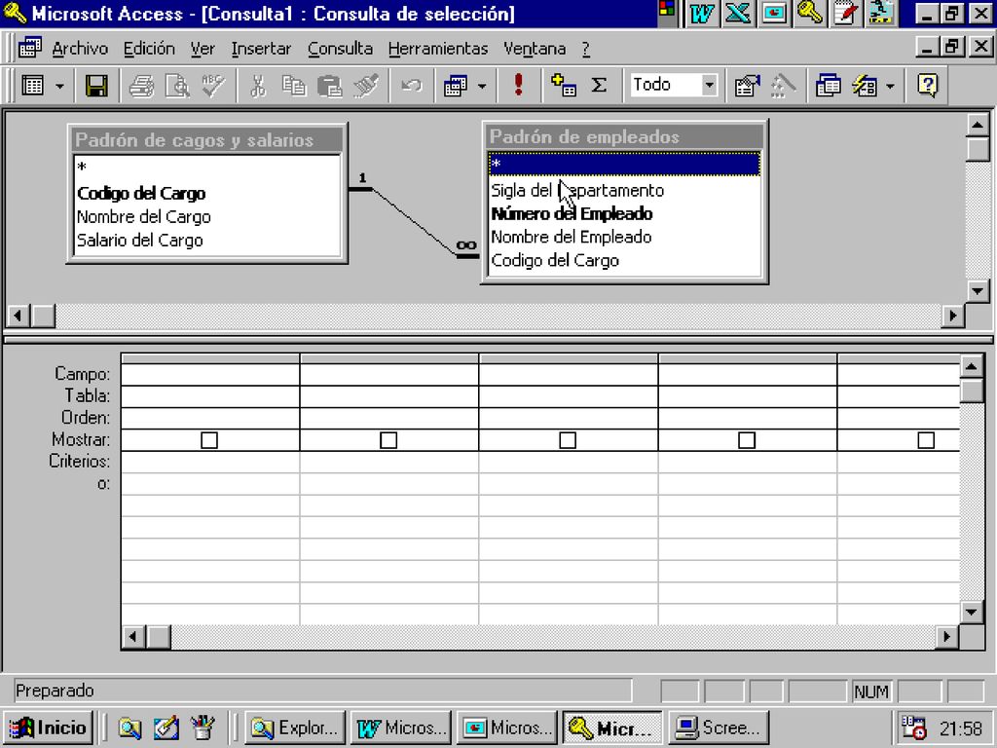
Task: Toggle the Totals sigma icon
Action: (599, 86)
